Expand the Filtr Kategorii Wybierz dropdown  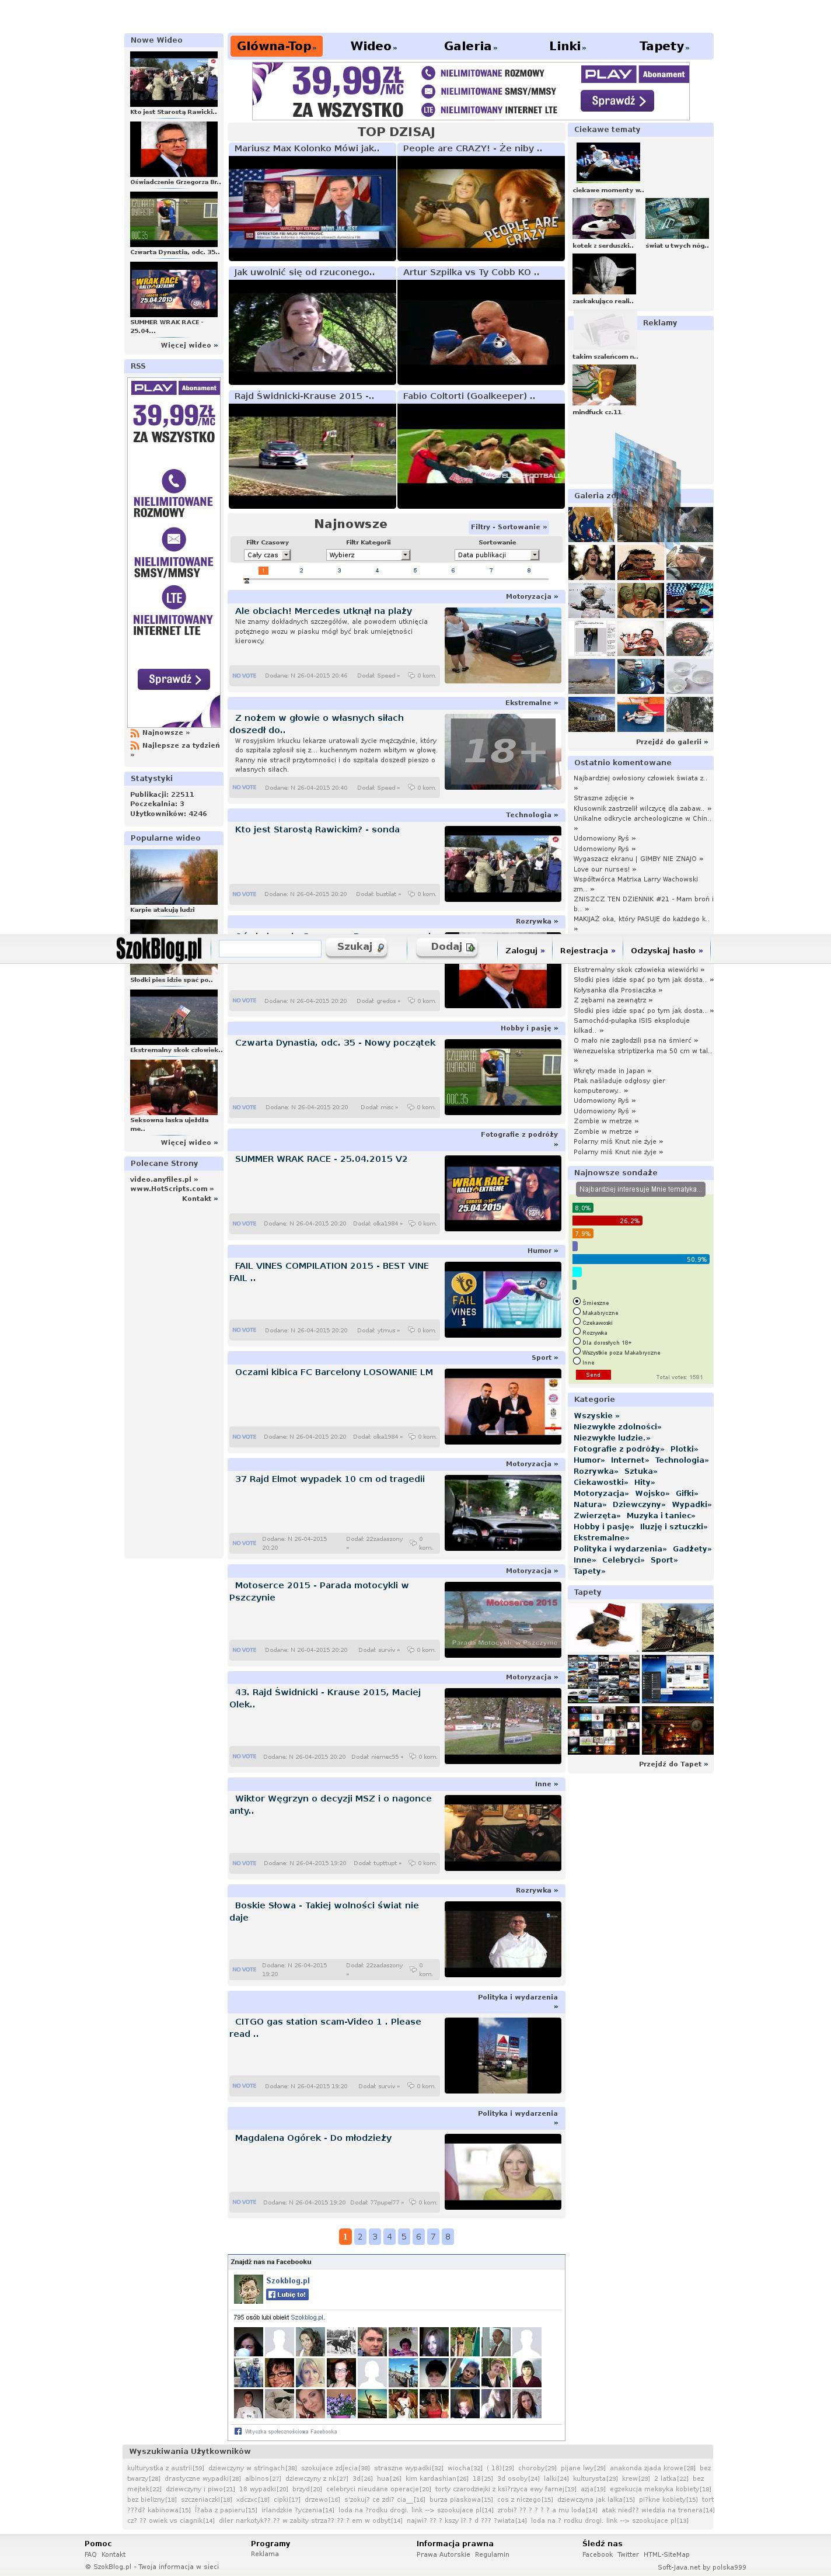tap(369, 555)
